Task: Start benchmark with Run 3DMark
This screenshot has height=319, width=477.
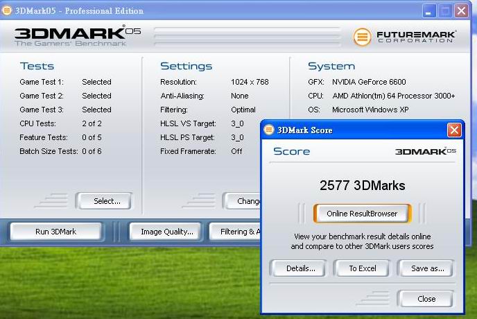Action: [55, 232]
